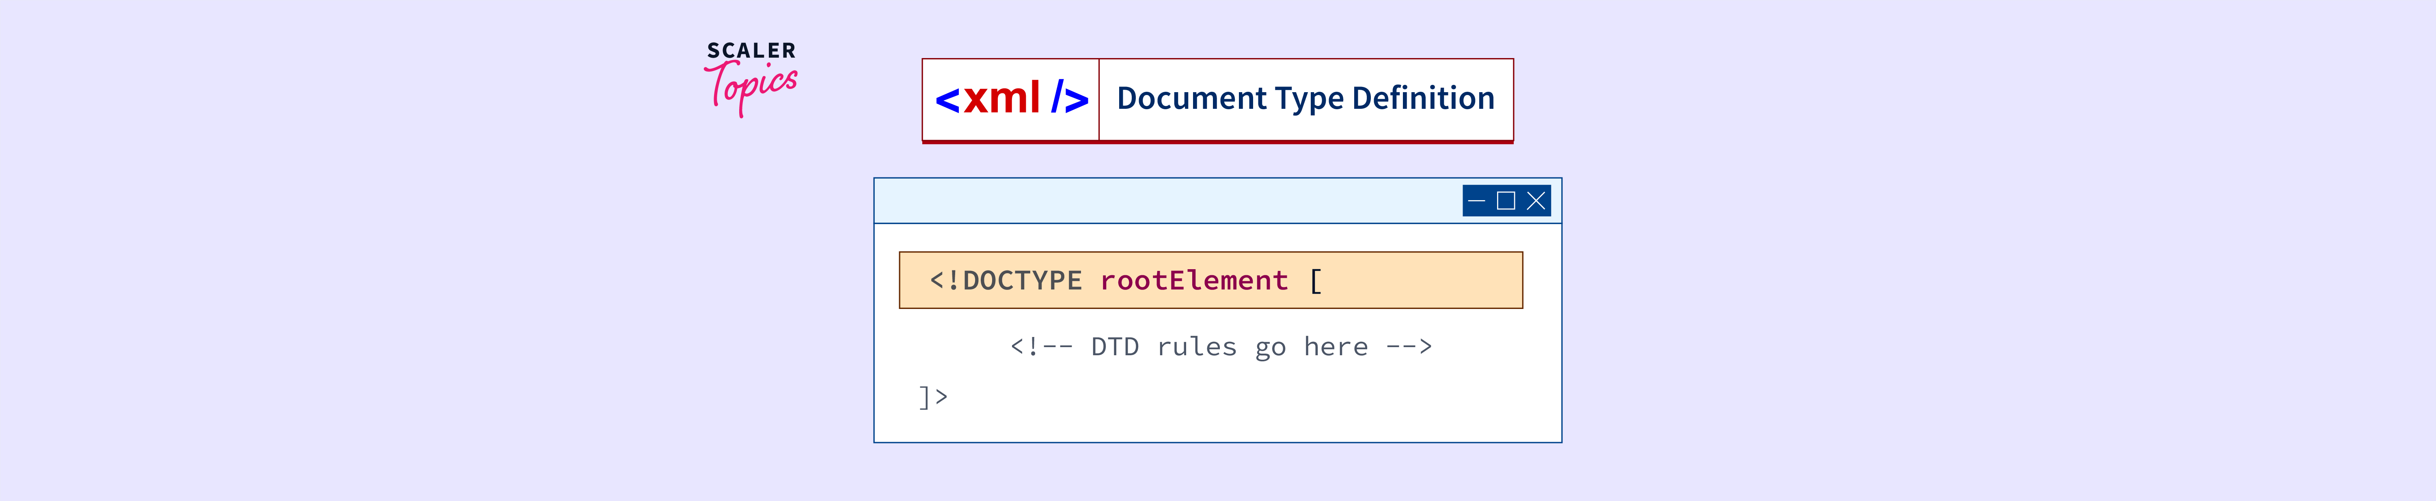Click the closing ]> bracket
Viewport: 2436px width, 501px height.
click(932, 397)
